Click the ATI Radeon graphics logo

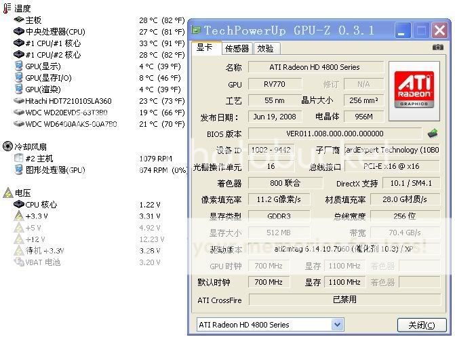pos(414,90)
